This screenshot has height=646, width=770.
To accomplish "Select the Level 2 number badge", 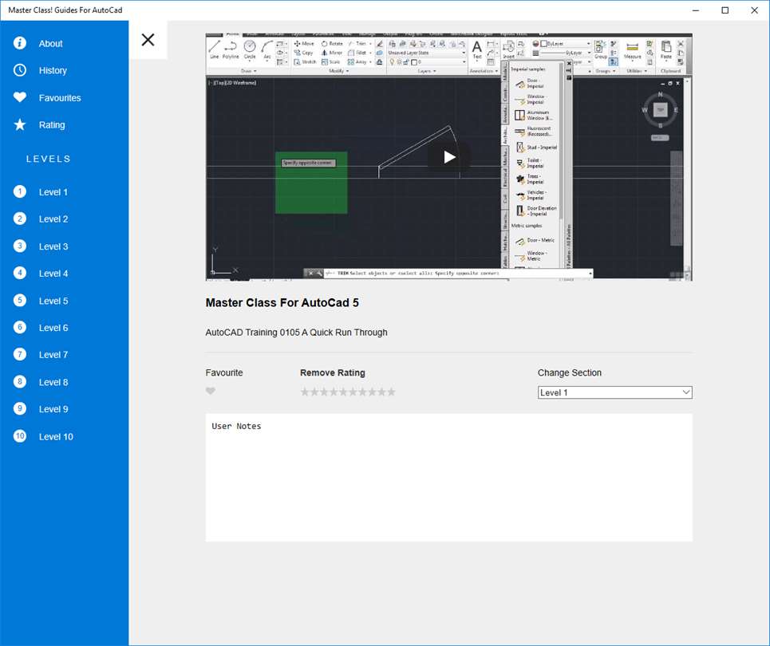I will [x=20, y=219].
